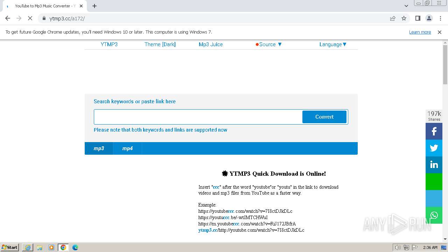The height and width of the screenshot is (252, 448).
Task: Click the 2:36 AM system clock
Action: click(x=430, y=247)
